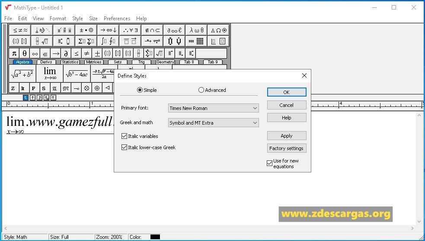
Task: Insert the lim x→∞ expression
Action: click(50, 73)
